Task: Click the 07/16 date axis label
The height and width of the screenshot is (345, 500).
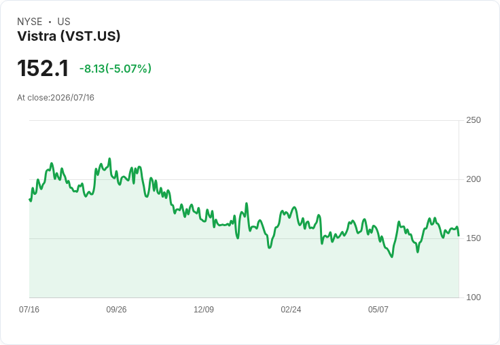Action: [29, 309]
